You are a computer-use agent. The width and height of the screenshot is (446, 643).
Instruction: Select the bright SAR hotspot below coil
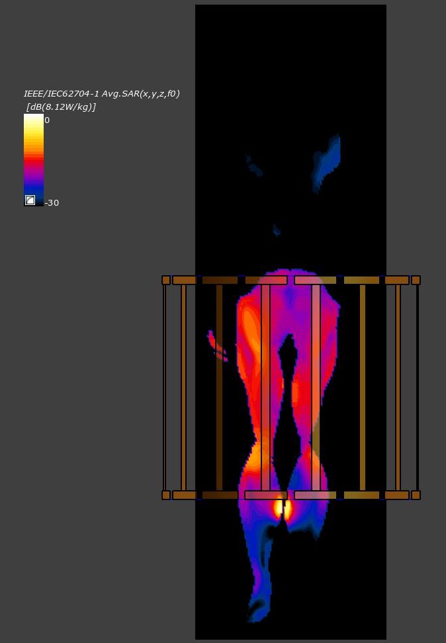[283, 508]
